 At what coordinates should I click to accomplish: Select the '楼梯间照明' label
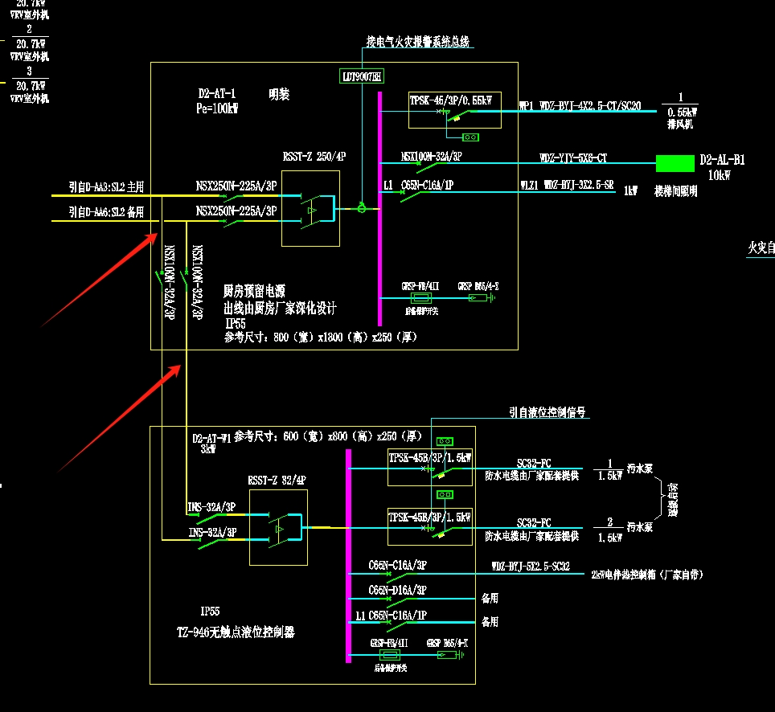tap(675, 191)
